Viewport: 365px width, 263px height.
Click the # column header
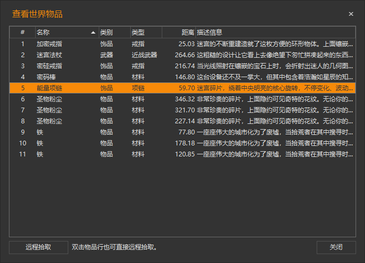(23, 33)
